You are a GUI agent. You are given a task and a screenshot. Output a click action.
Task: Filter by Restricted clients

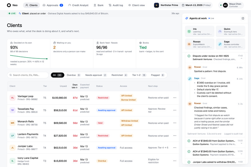point(119,75)
